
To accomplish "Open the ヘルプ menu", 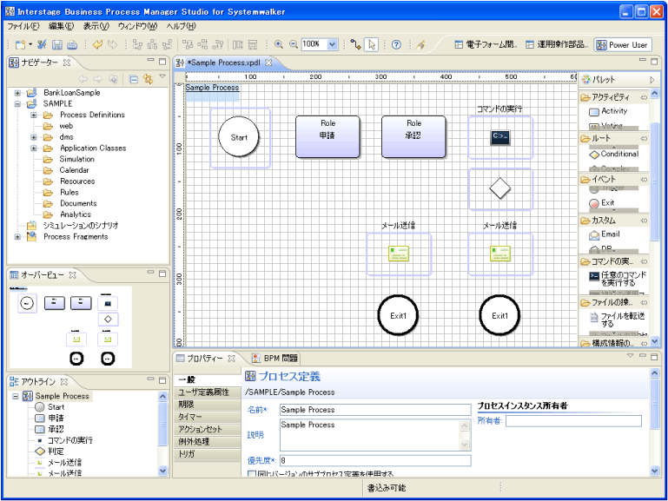I will click(x=181, y=26).
